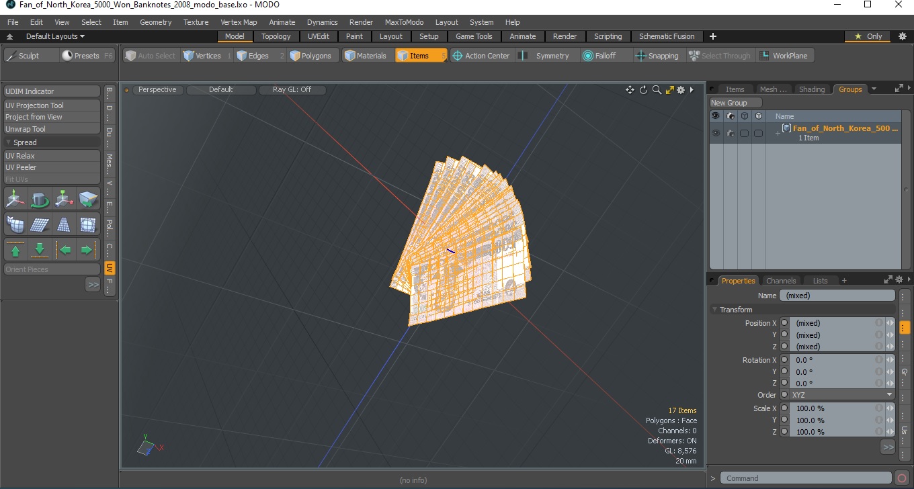Click the record button beside Command field
The width and height of the screenshot is (914, 489).
902,478
